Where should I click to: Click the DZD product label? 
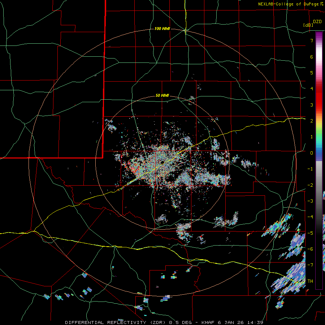(317, 22)
